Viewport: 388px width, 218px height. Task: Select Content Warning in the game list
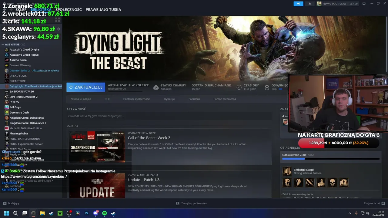20,65
